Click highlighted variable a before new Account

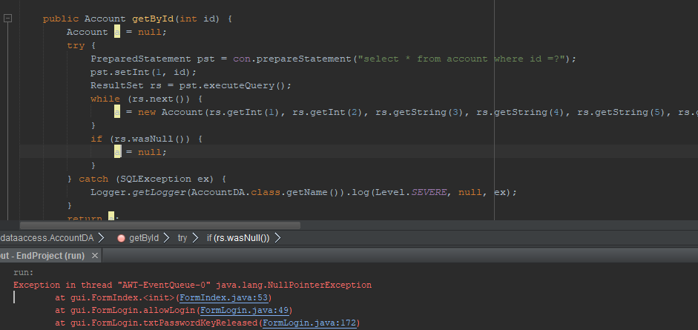pos(117,112)
